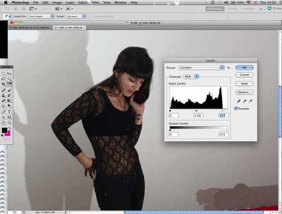Viewport: 282px width, 214px height.
Task: Click the OK button in Levels
Action: tap(244, 68)
